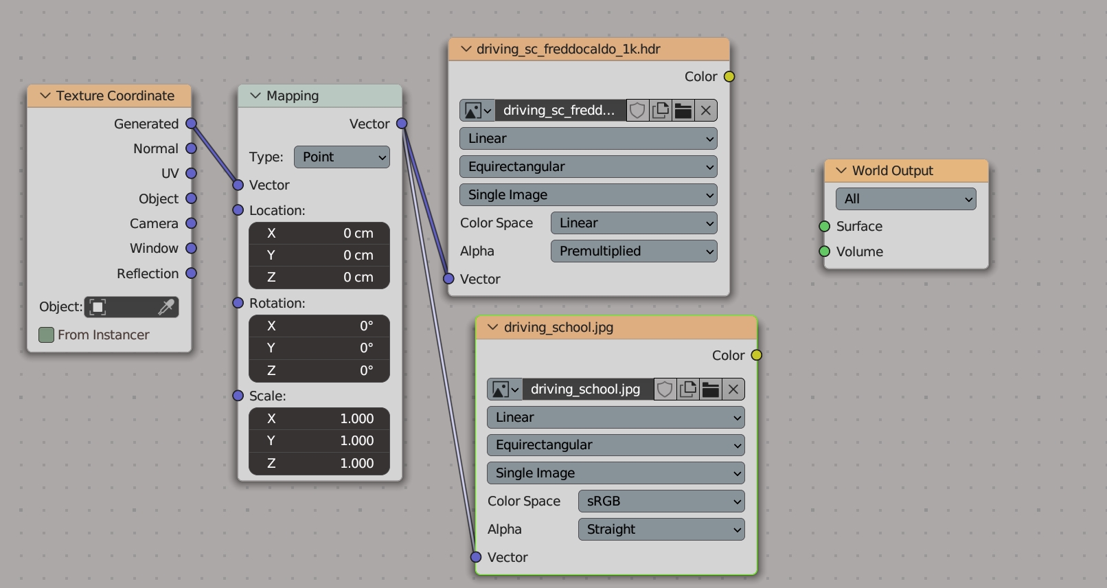Open Alpha dropdown showing Premultiplied
Screen dimensions: 1107x588
click(x=633, y=251)
